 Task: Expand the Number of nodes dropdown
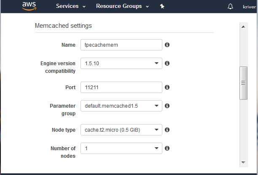pyautogui.click(x=121, y=148)
